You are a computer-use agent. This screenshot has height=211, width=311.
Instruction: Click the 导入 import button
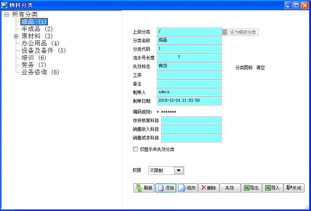(273, 188)
